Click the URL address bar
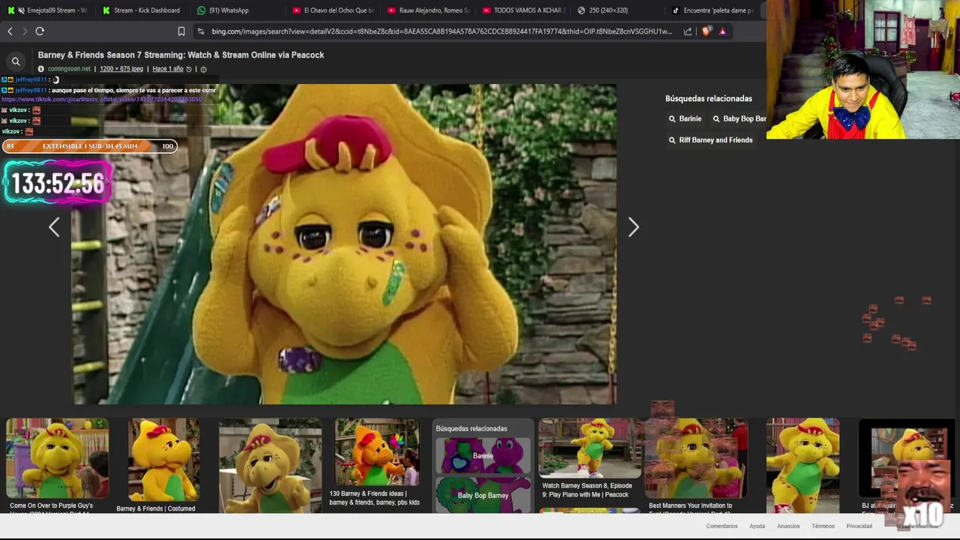Image resolution: width=960 pixels, height=540 pixels. [x=441, y=31]
